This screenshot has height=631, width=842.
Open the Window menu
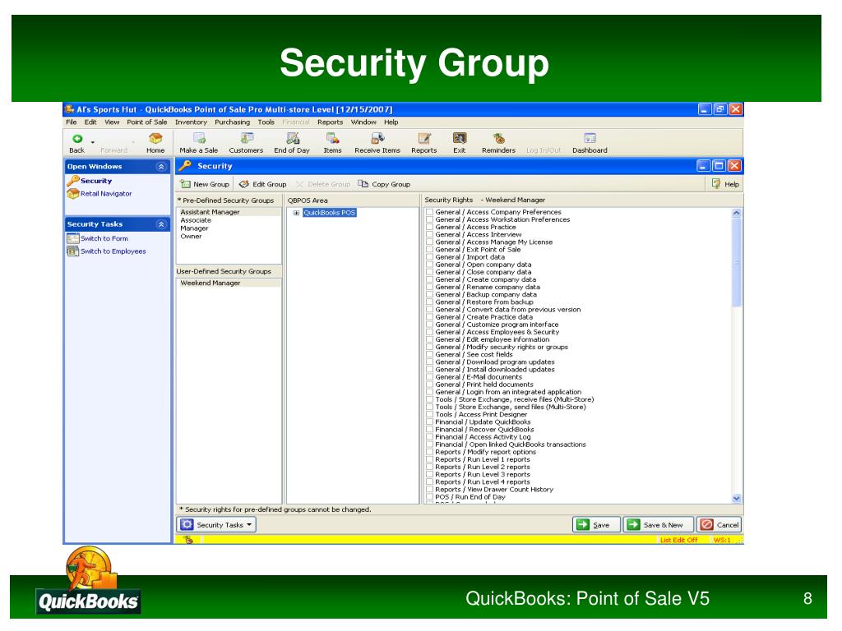pos(363,122)
